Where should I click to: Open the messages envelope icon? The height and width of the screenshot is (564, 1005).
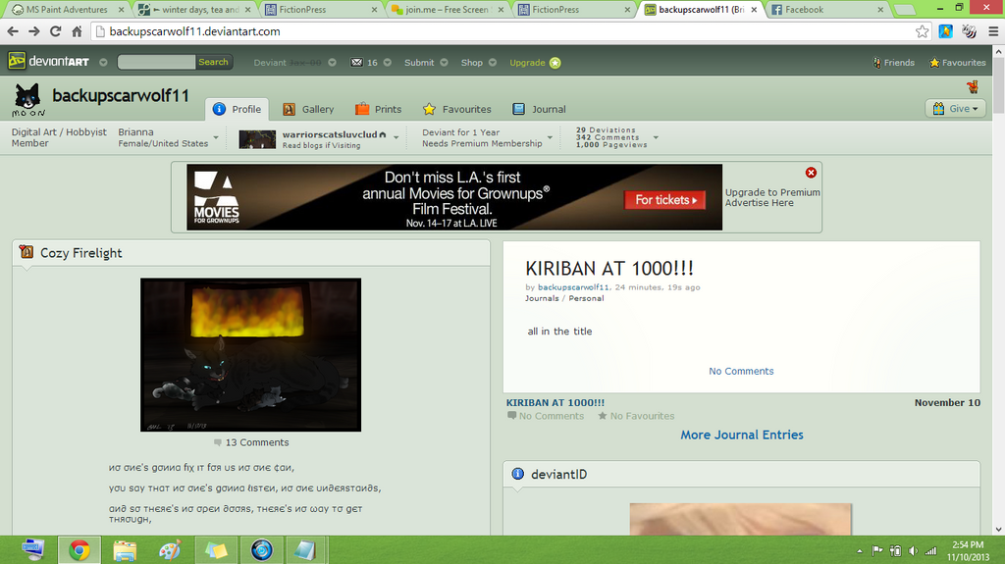point(357,62)
